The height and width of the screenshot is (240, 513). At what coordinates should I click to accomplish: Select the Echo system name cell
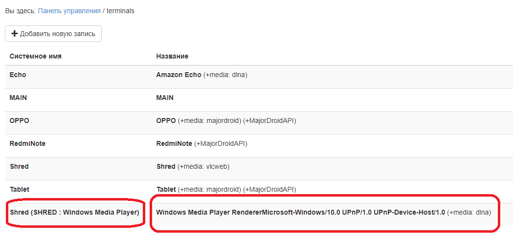click(x=18, y=75)
